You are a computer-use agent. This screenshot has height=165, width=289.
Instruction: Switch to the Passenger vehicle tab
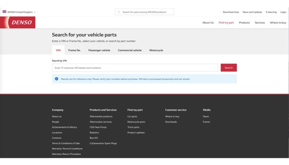pyautogui.click(x=99, y=50)
